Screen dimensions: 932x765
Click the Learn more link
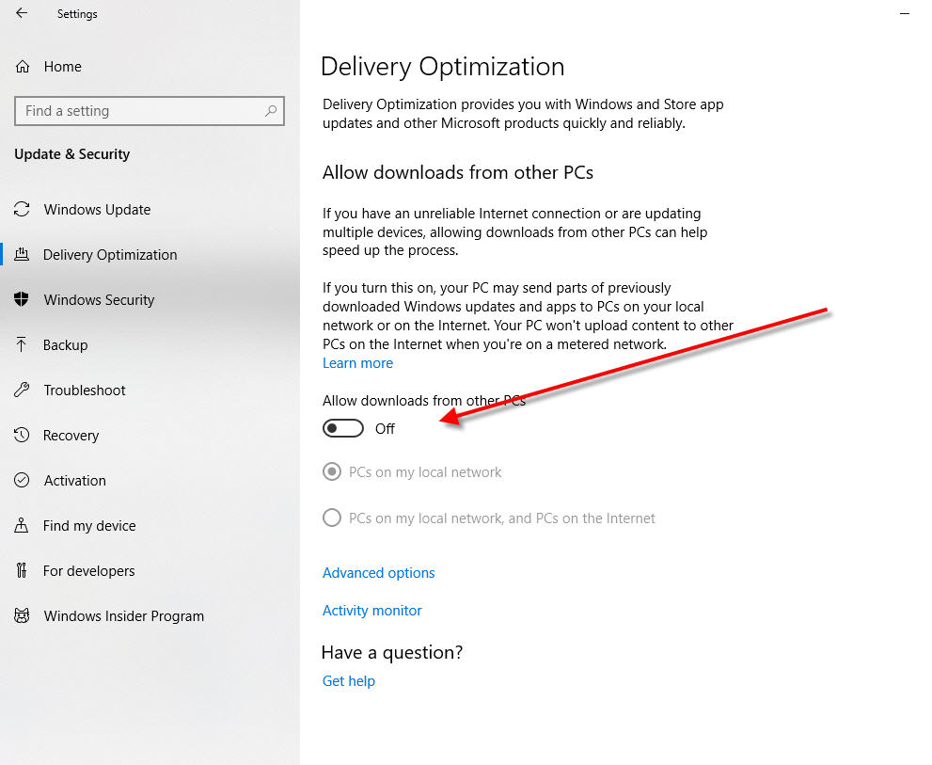[x=357, y=363]
